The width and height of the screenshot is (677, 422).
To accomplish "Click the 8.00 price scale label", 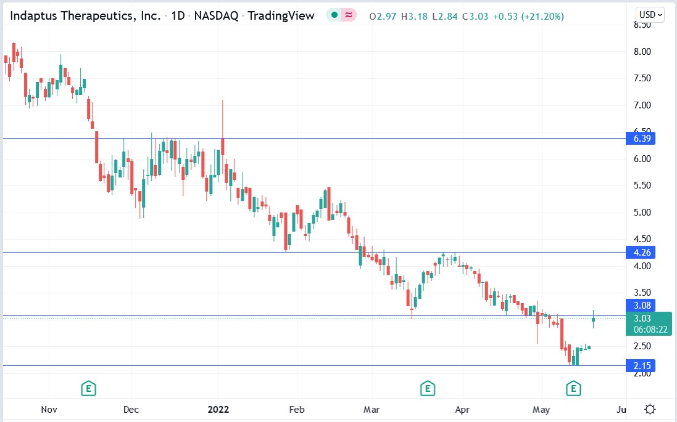I will tap(642, 52).
